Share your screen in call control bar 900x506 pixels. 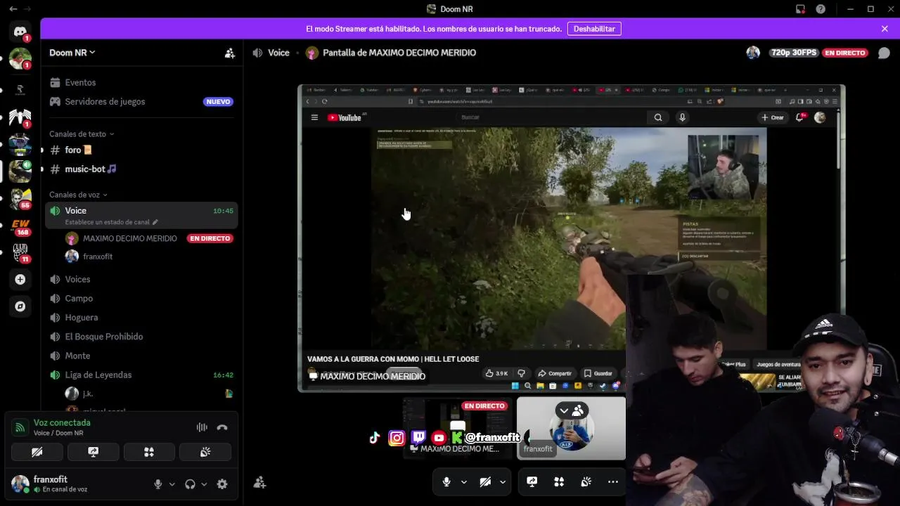[x=532, y=482]
